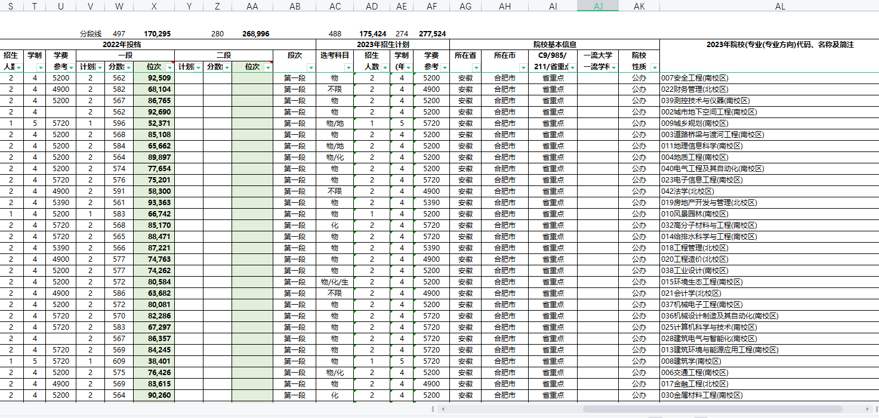Image resolution: width=879 pixels, height=418 pixels.
Task: Select cell with value 277,524
Action: 431,34
